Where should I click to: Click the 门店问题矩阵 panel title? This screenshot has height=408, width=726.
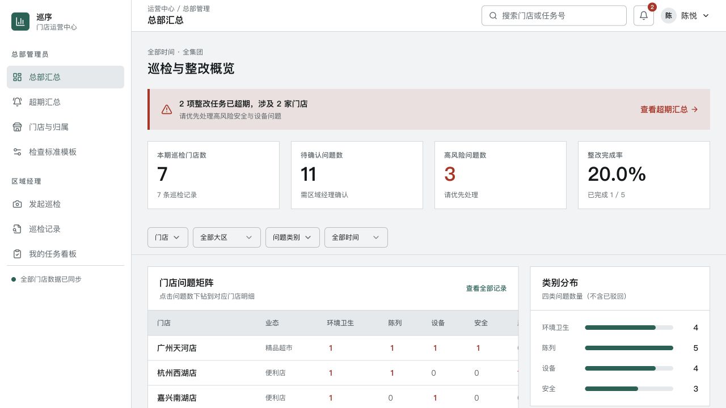click(187, 283)
